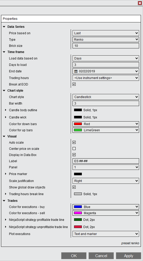This screenshot has height=261, width=143.
Task: Open the End date calendar icon
Action: (76, 71)
